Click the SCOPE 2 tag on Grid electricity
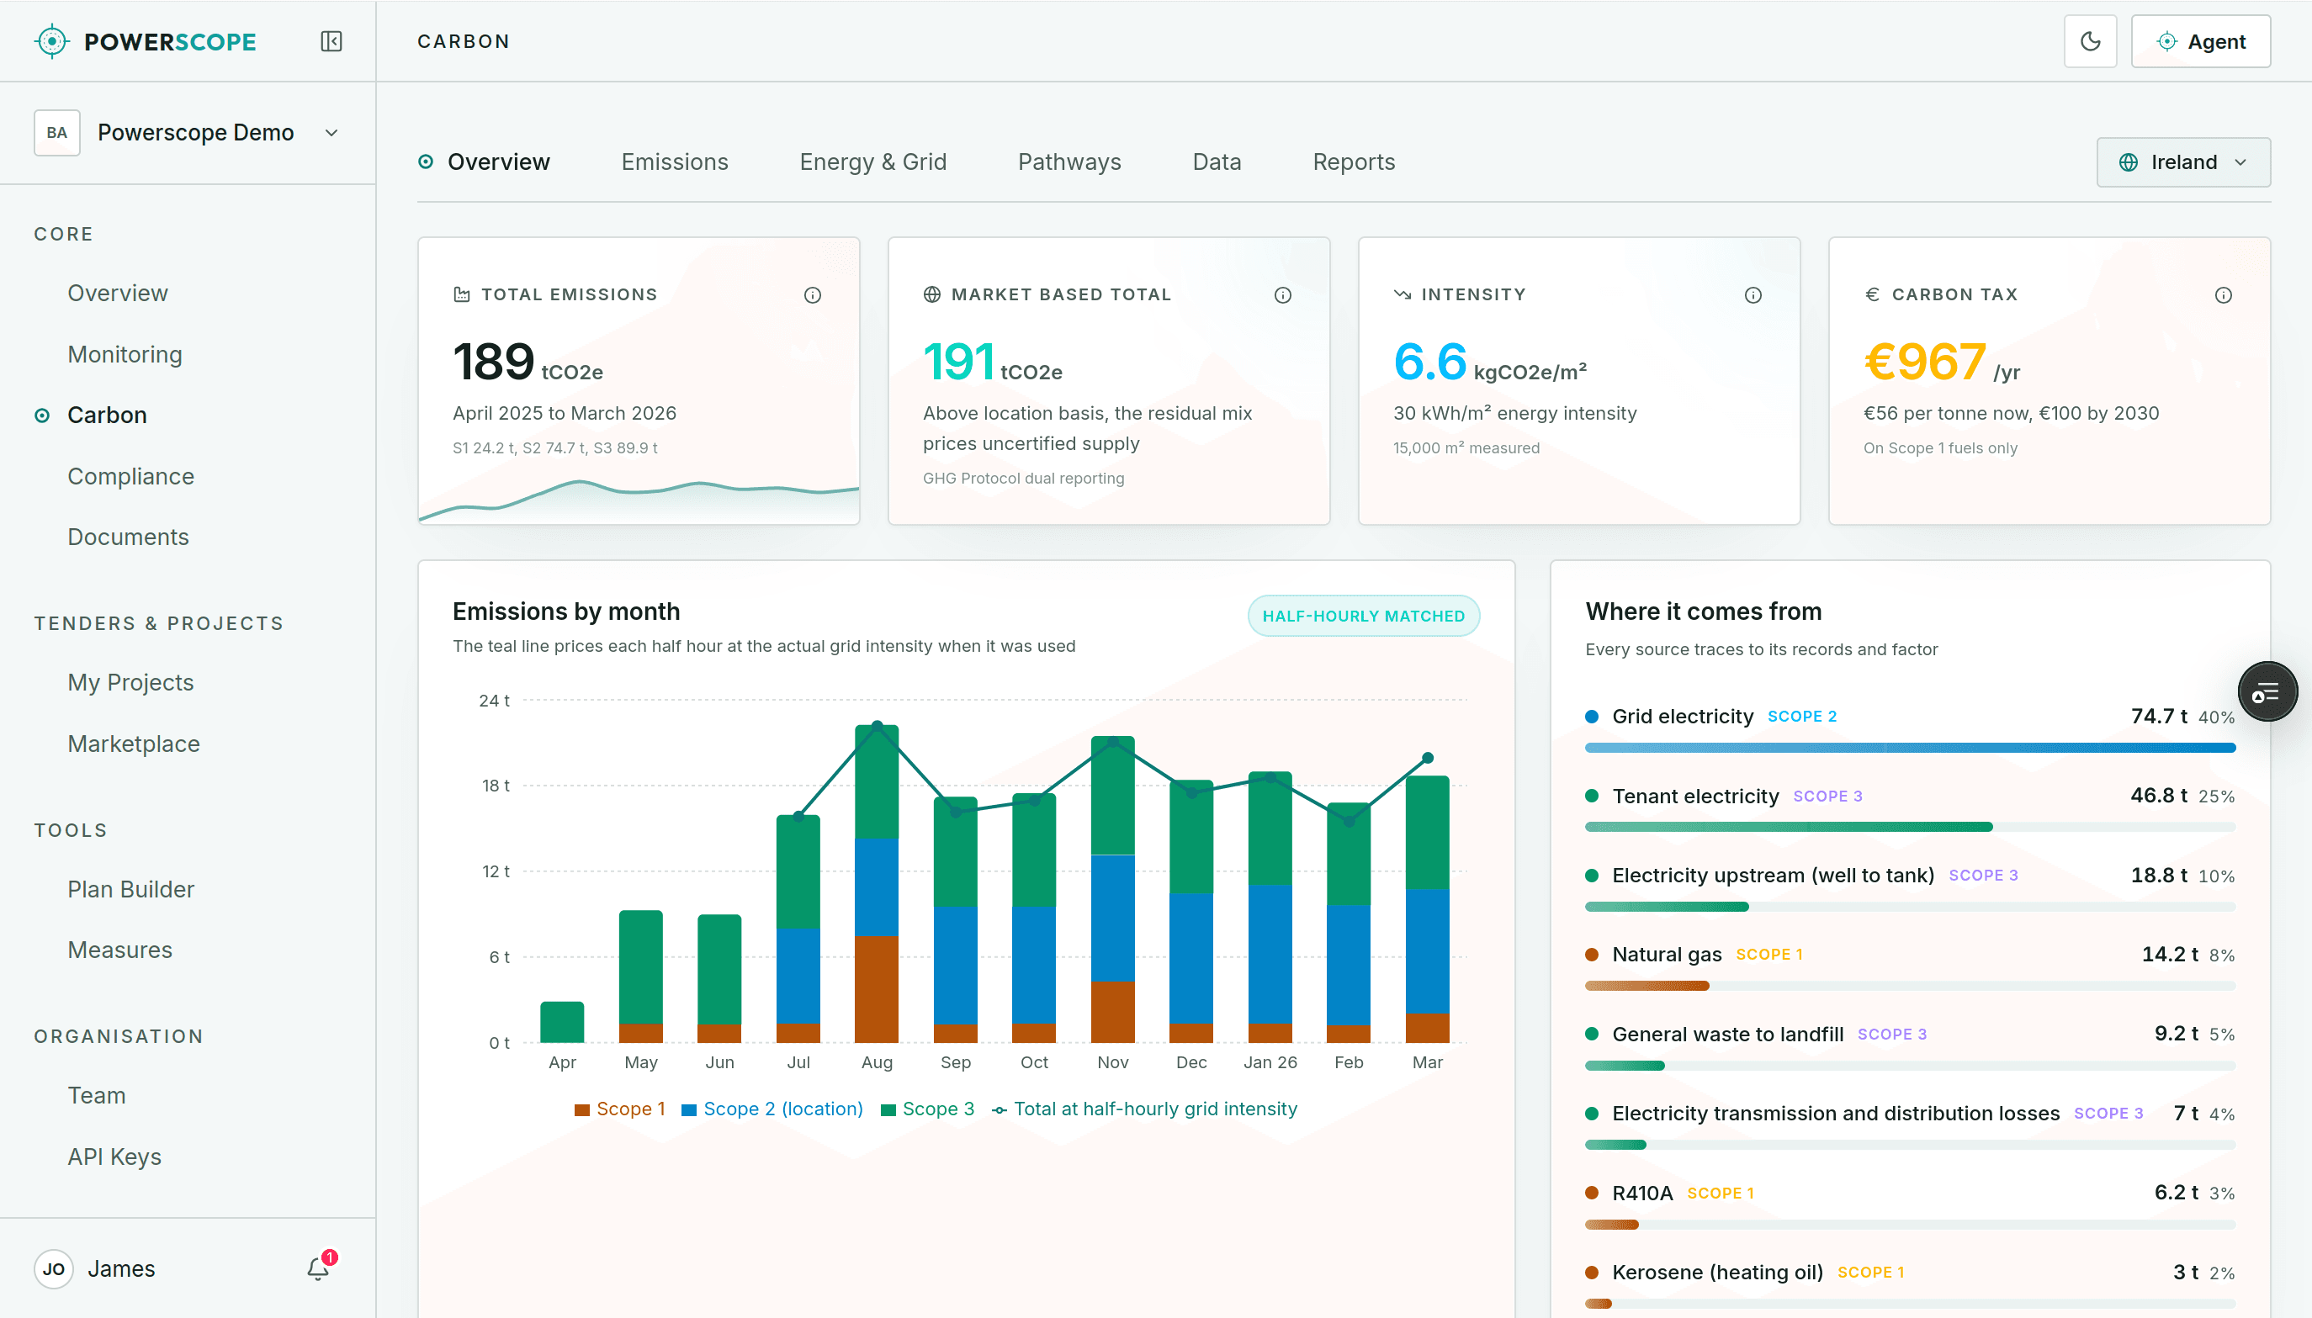The width and height of the screenshot is (2312, 1318). click(x=1801, y=716)
